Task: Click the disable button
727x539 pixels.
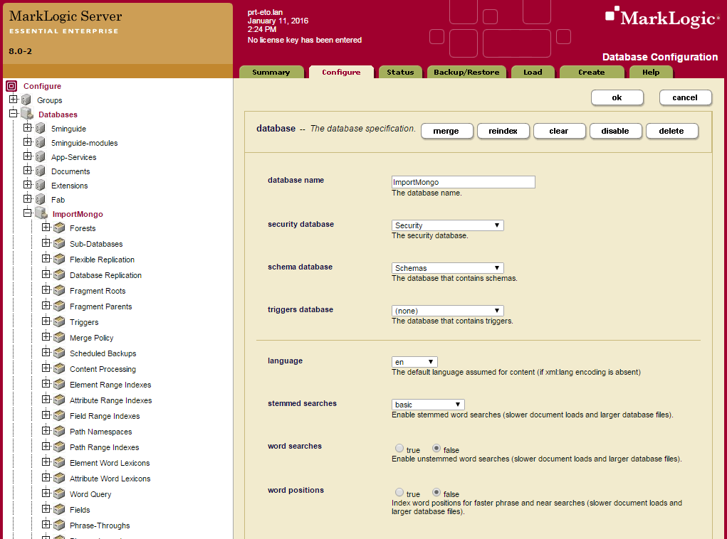Action: click(616, 131)
